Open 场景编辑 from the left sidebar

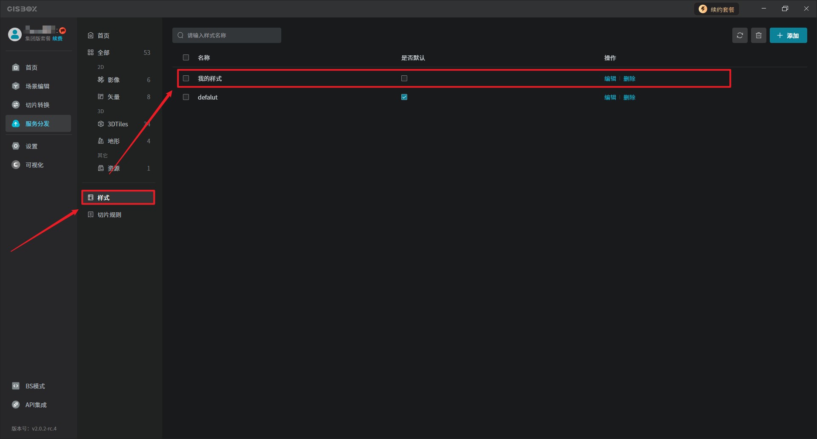point(37,86)
